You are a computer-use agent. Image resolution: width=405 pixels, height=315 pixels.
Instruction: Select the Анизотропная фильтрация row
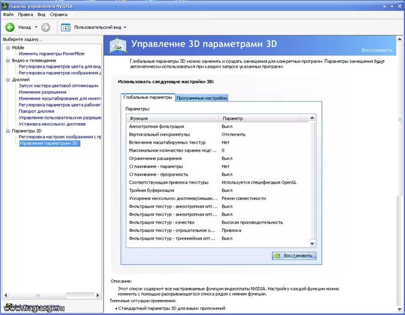pos(218,127)
